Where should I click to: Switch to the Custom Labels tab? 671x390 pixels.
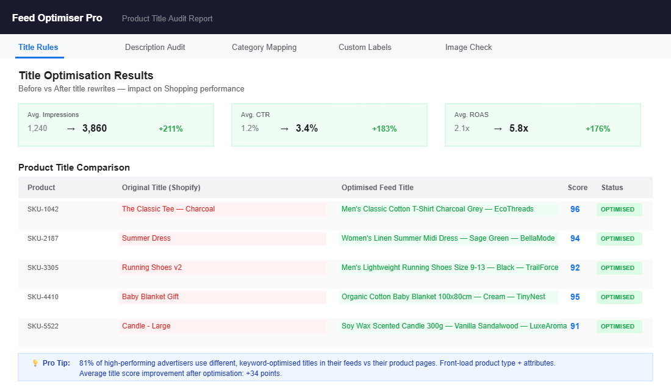[365, 47]
